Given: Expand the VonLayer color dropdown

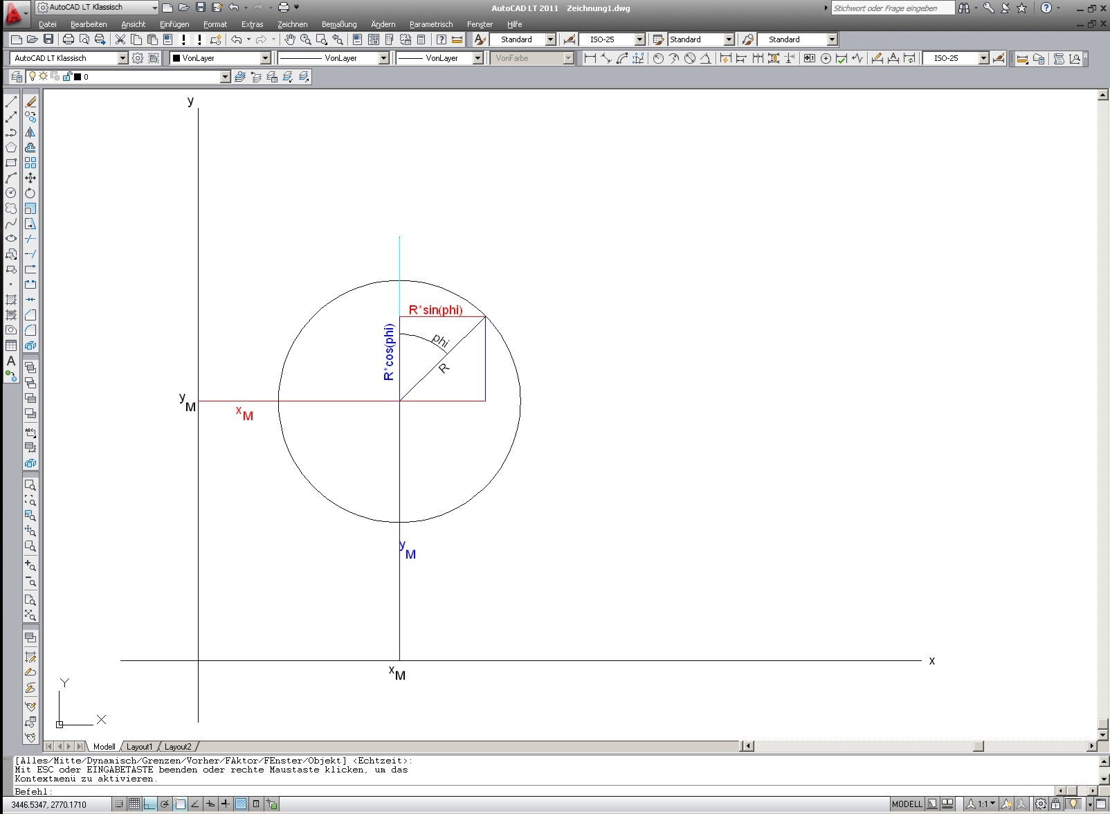Looking at the screenshot, I should pos(265,58).
